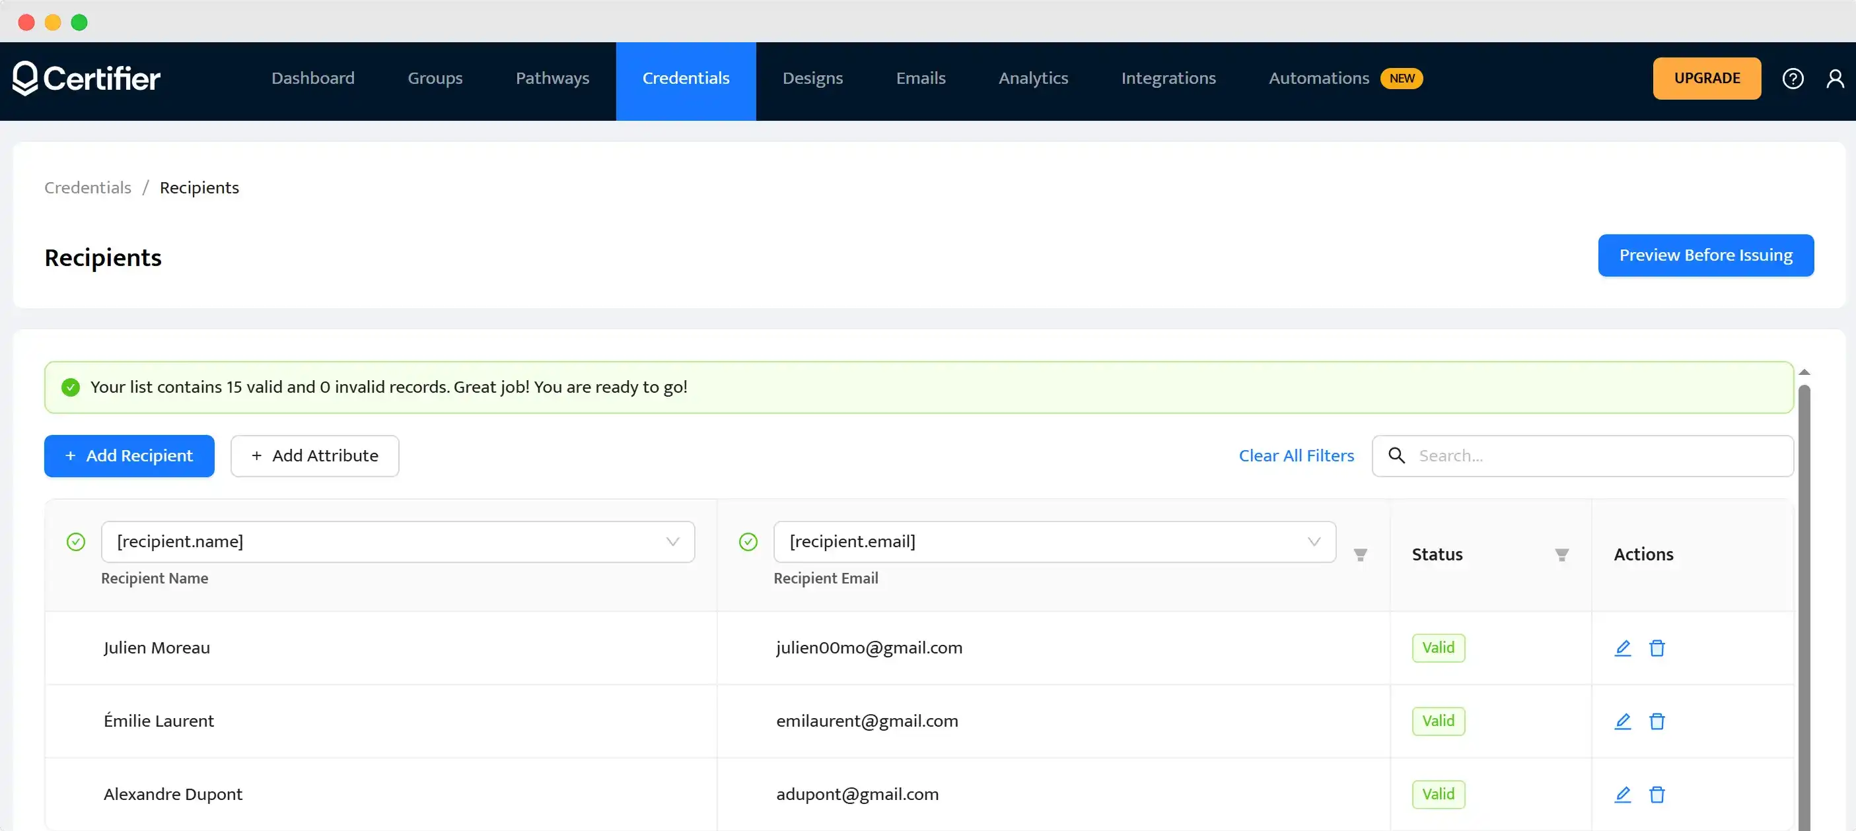This screenshot has height=831, width=1856.
Task: Open the Designs tab
Action: click(x=812, y=79)
